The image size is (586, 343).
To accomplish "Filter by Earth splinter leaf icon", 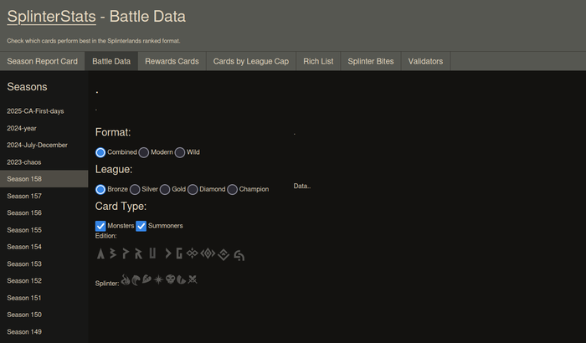I will click(x=146, y=279).
